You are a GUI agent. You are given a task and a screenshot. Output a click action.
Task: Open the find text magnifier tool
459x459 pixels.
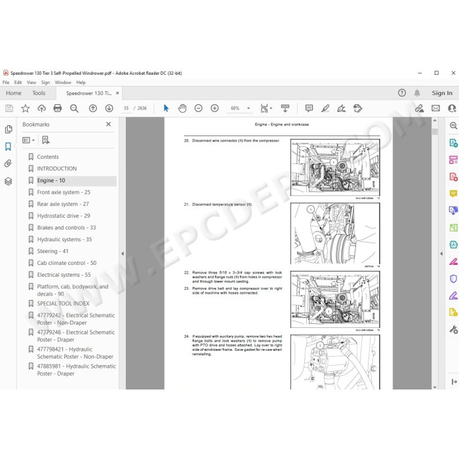coord(74,108)
